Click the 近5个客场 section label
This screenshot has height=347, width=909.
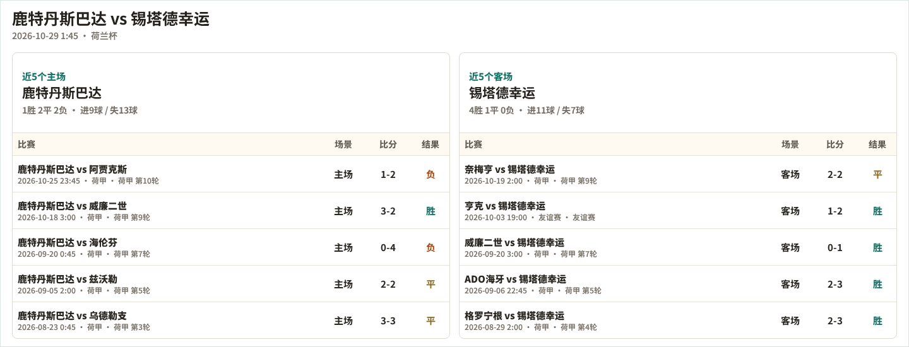point(490,76)
